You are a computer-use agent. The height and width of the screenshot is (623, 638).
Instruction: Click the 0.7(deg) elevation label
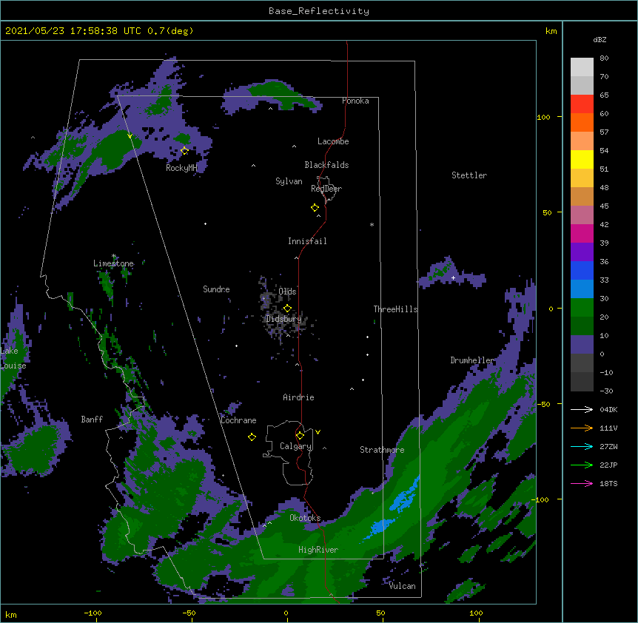point(170,31)
